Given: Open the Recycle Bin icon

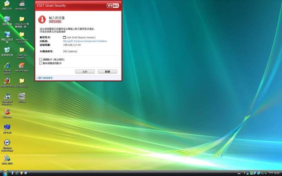Looking at the screenshot, I should click(7, 50).
